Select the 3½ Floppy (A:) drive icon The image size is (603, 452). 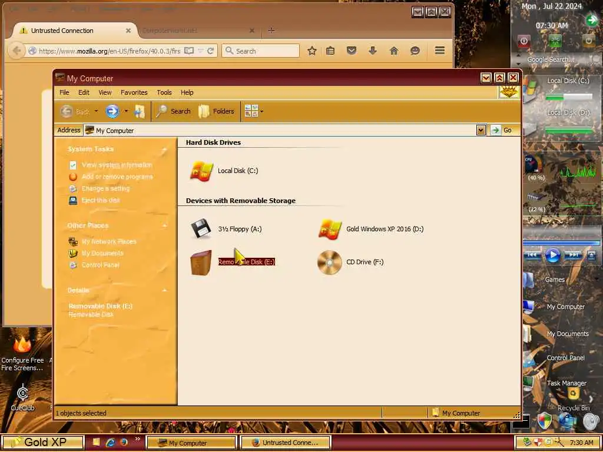click(x=201, y=229)
